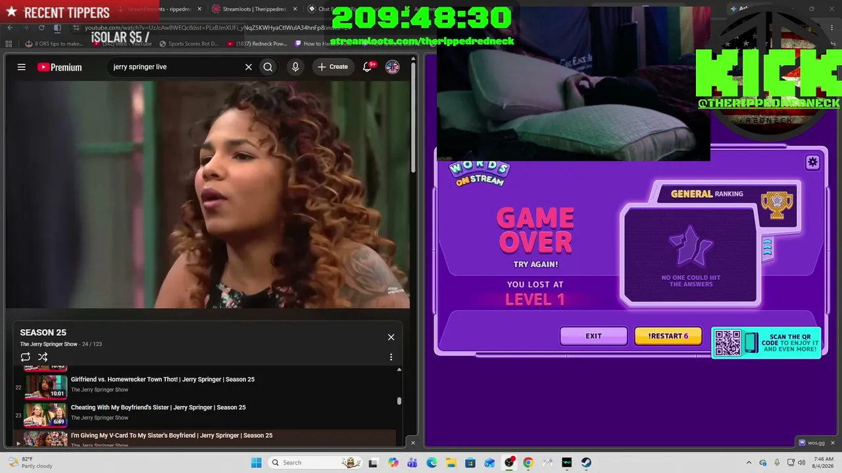Screen dimensions: 842x473
Task: Open the taskbar clock and date
Action: [x=824, y=462]
